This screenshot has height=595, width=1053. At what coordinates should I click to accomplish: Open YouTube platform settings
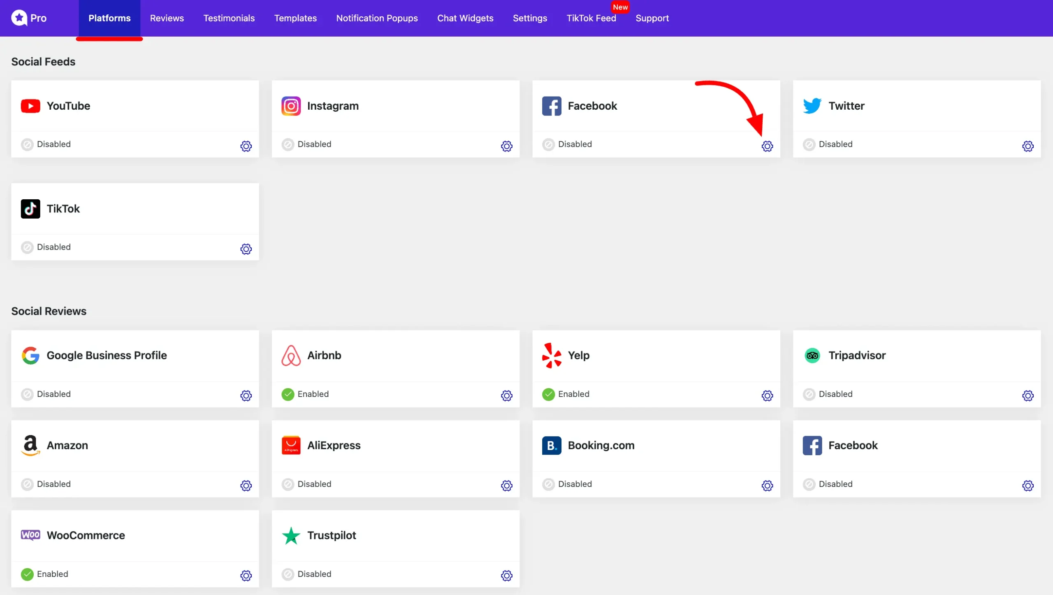click(246, 146)
